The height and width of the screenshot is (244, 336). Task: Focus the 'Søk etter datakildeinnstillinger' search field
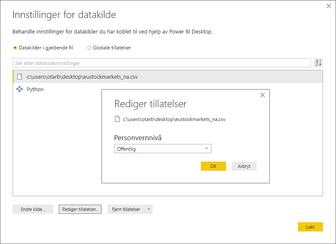[161, 63]
